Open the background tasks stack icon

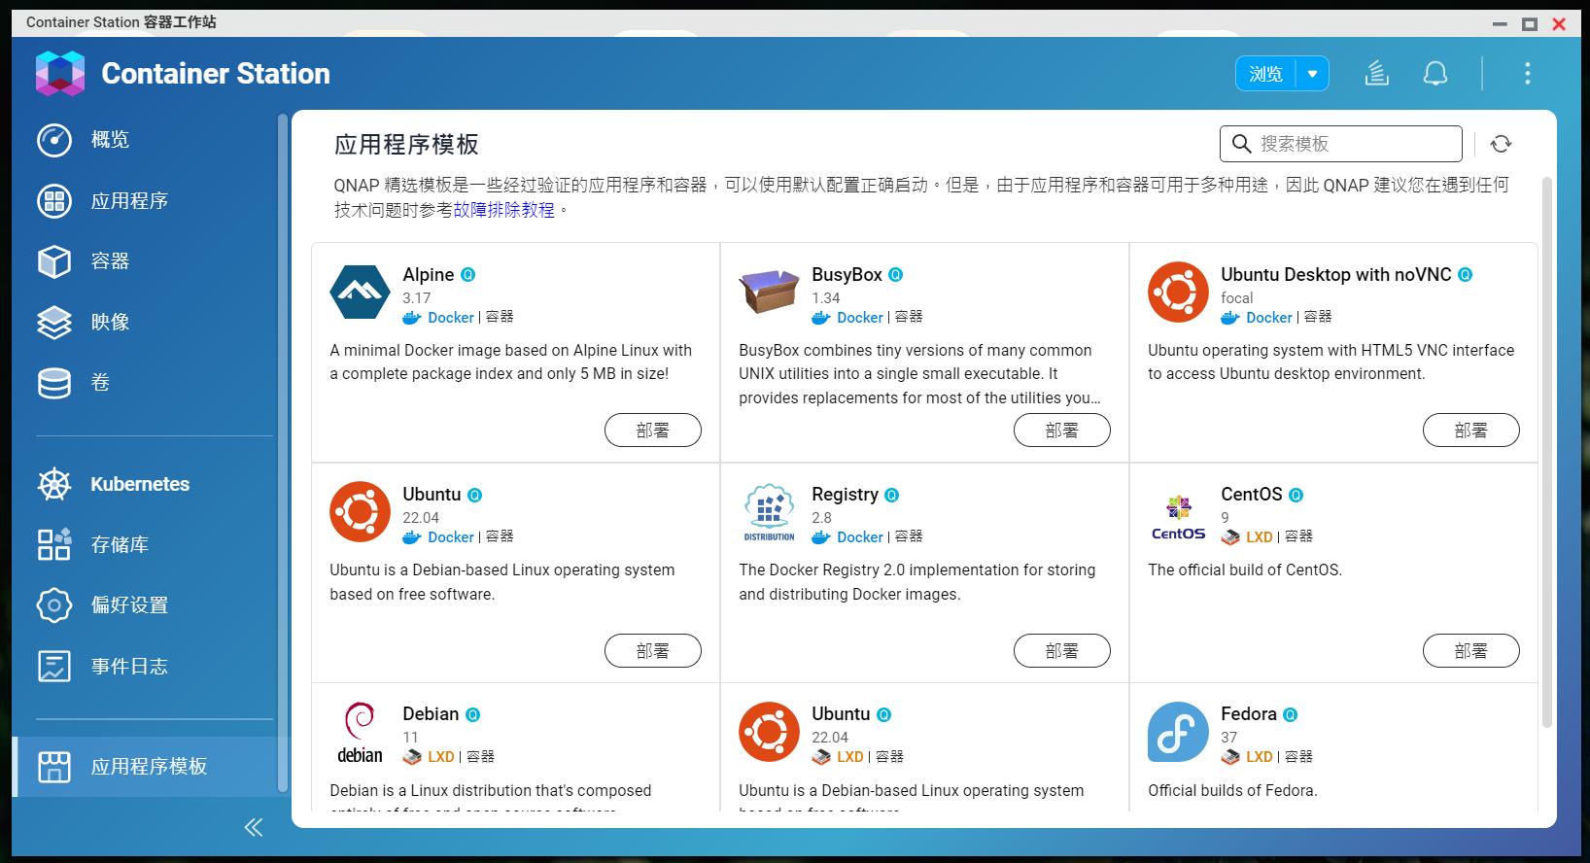1376,73
